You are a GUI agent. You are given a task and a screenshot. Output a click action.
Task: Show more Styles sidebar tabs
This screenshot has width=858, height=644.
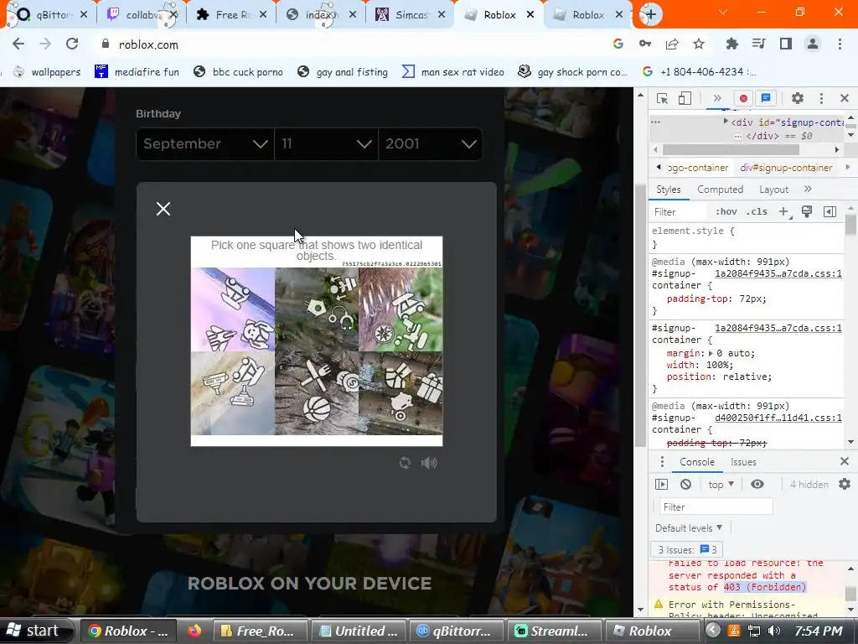(x=809, y=189)
